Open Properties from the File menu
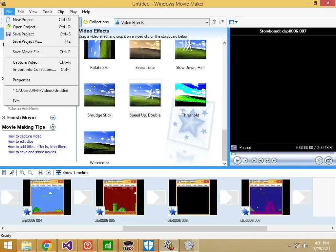This screenshot has width=336, height=252. tap(41, 80)
